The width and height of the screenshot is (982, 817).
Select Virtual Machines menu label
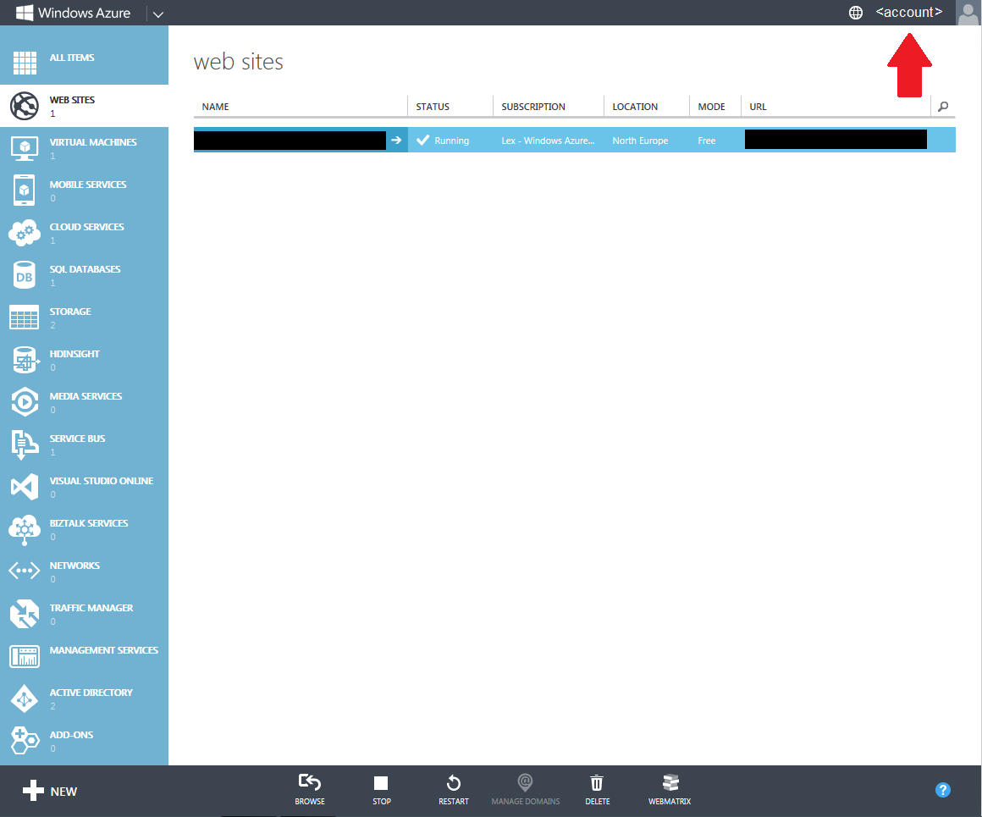click(93, 142)
